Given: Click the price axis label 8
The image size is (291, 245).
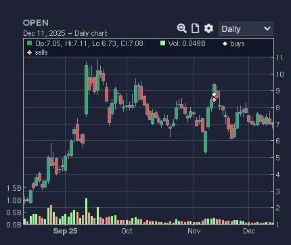Looking at the screenshot, I should (x=278, y=108).
